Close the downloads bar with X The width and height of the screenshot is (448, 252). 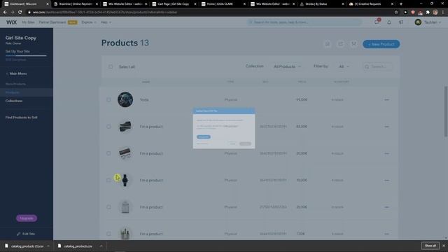click(444, 246)
